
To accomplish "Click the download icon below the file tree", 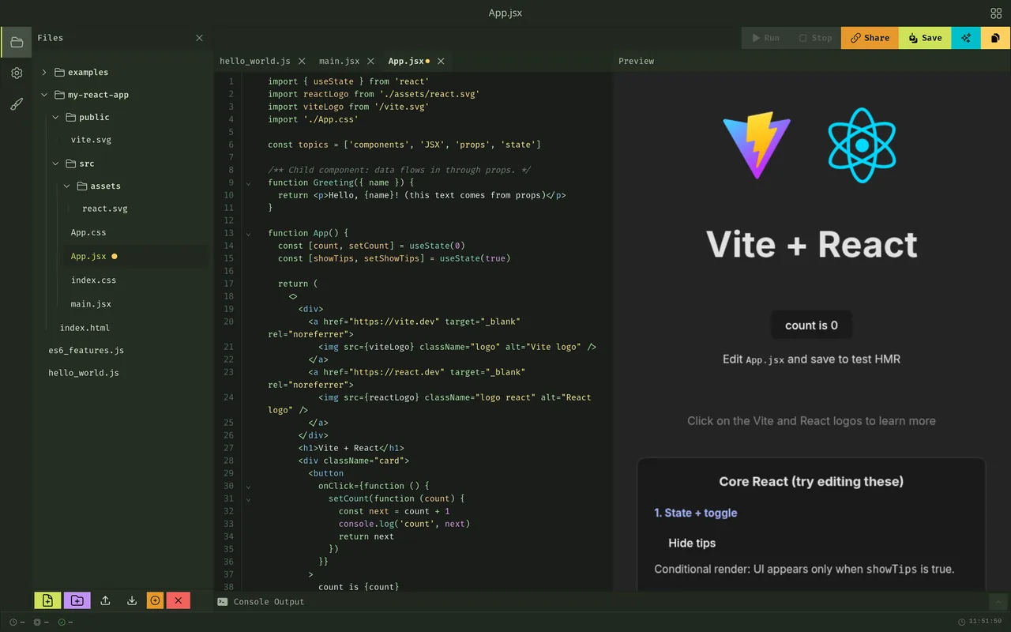I will [x=132, y=600].
